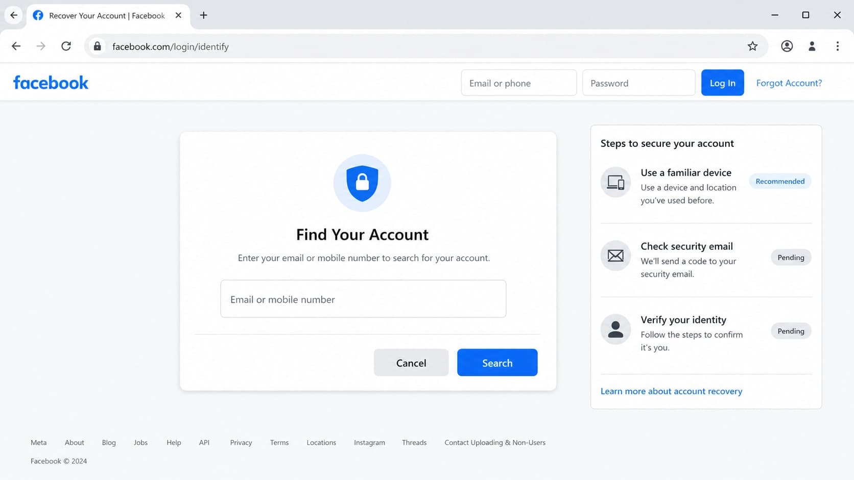Open the Terms footer link
This screenshot has height=480, width=854.
pyautogui.click(x=279, y=442)
